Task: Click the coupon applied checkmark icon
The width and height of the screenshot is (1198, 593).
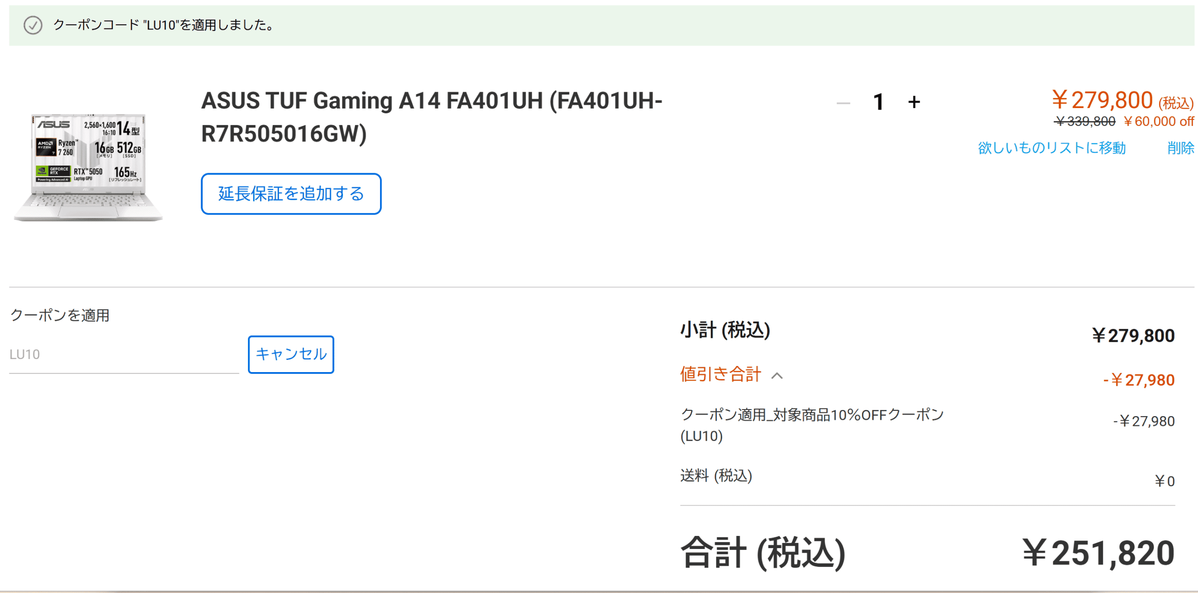Action: 33,25
